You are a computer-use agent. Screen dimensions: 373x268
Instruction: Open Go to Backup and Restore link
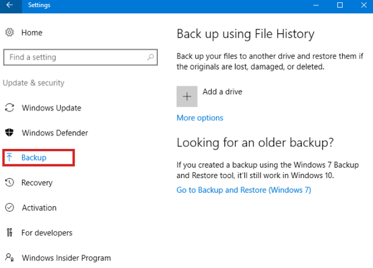coord(243,190)
